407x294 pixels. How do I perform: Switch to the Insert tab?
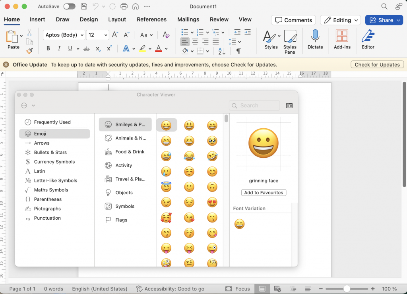click(x=37, y=19)
